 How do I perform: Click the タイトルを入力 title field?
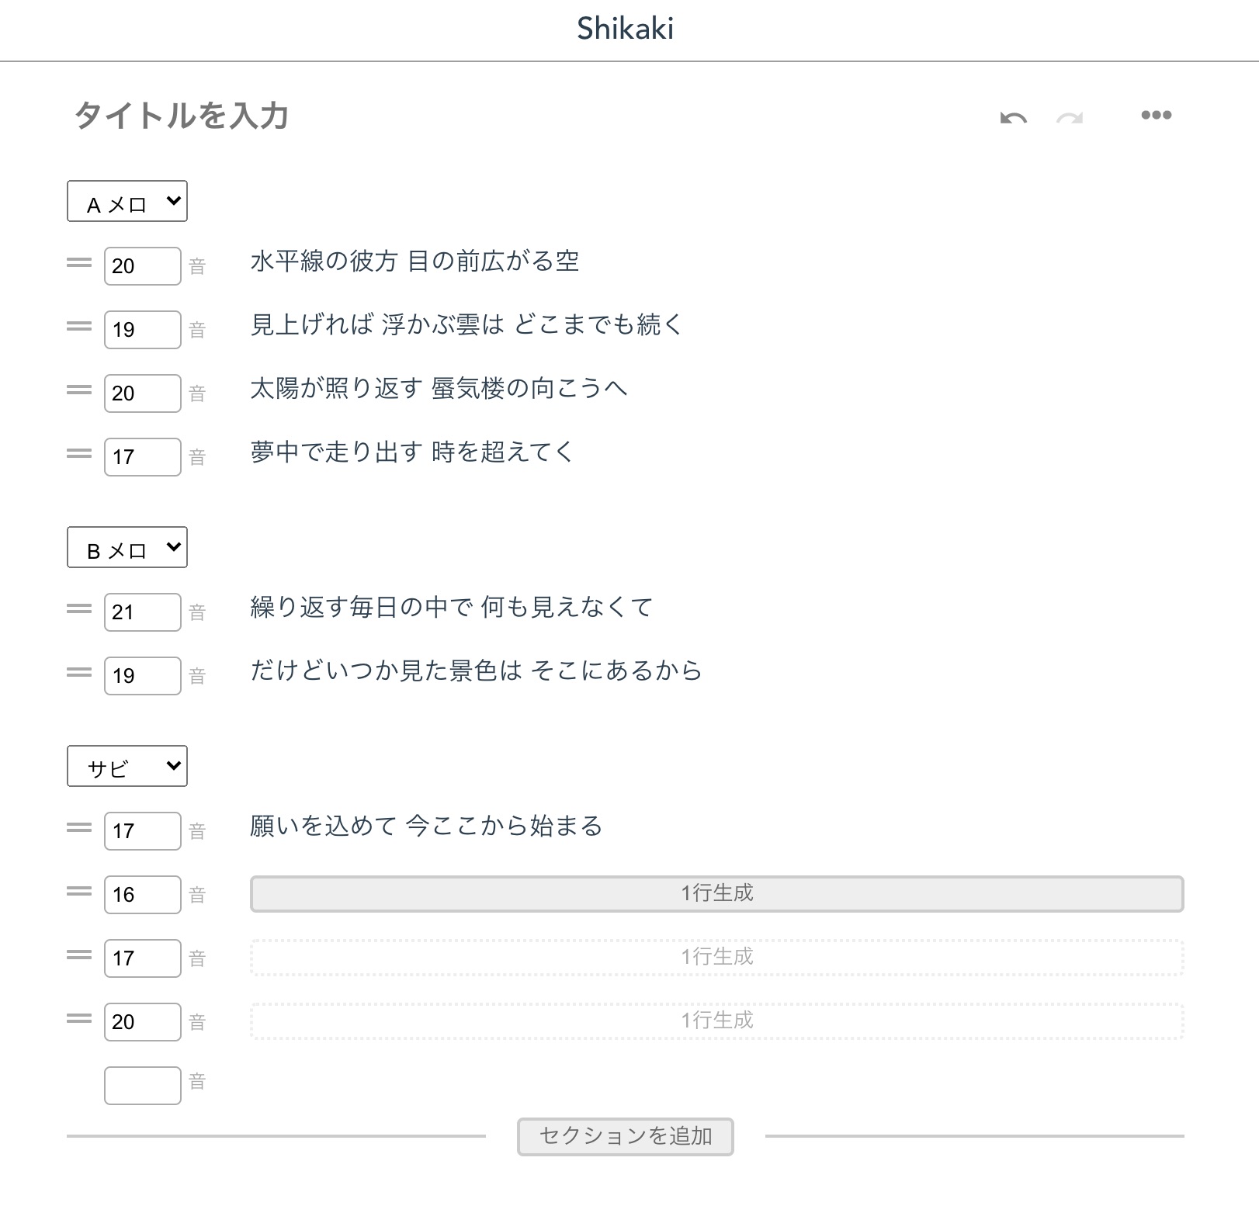point(182,116)
